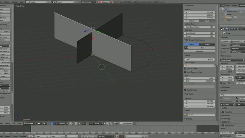Switch to Render properties tab icon

pyautogui.click(x=227, y=29)
